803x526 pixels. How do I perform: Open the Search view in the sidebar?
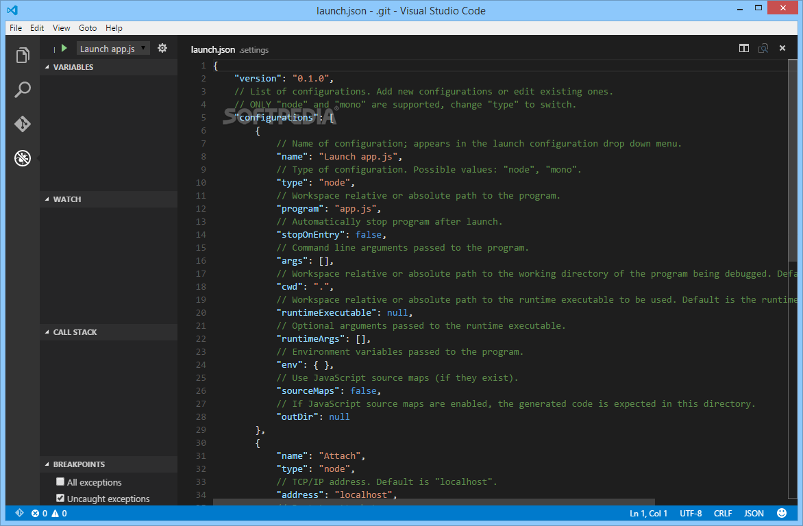coord(23,90)
